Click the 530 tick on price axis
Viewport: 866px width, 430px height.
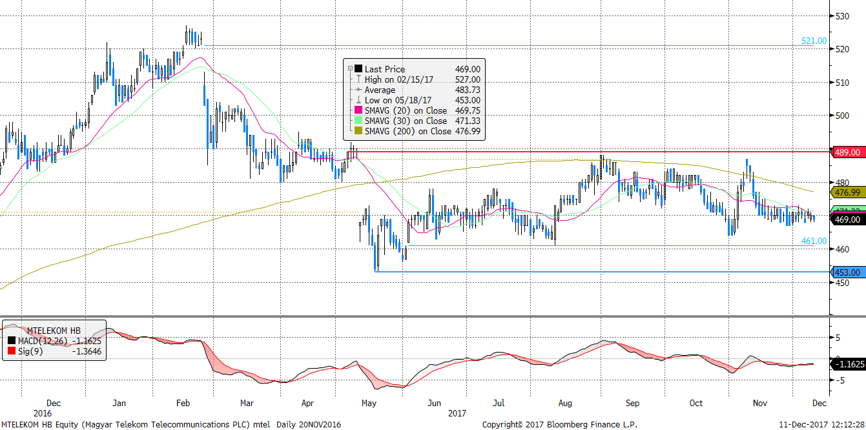(843, 15)
